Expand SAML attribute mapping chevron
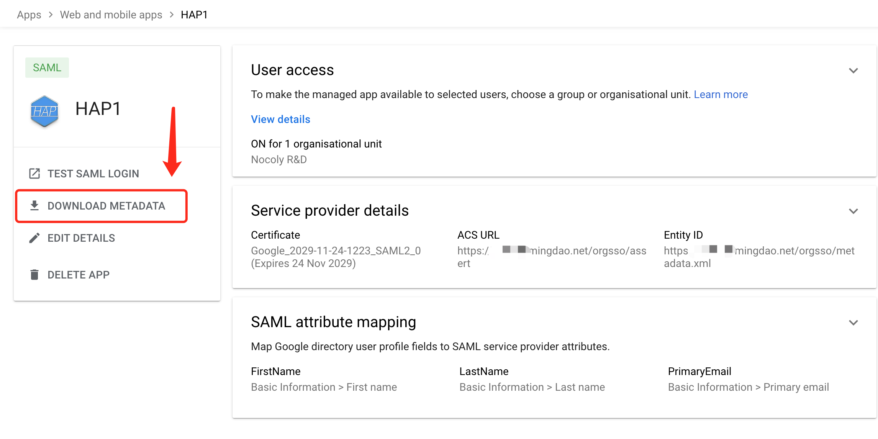This screenshot has height=439, width=878. pos(853,323)
